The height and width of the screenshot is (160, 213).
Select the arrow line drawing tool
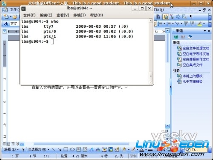tap(60, 149)
